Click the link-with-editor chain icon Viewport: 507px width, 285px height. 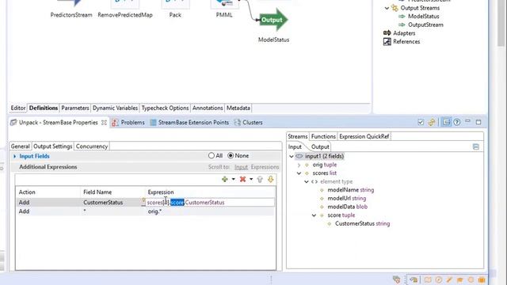tap(432, 122)
